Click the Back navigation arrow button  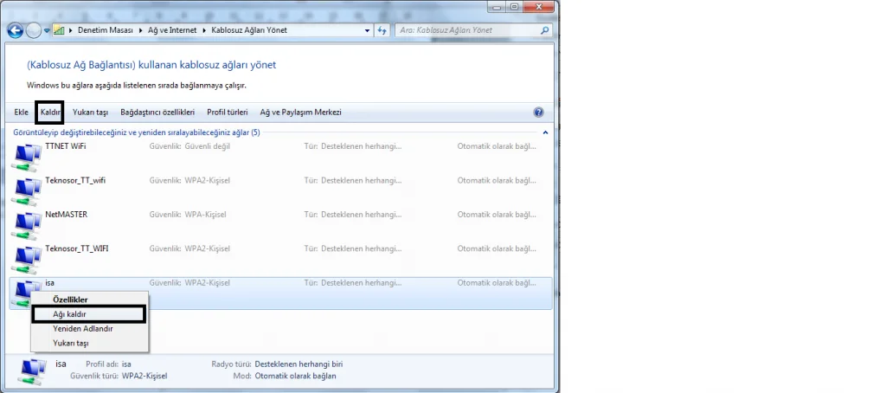[x=15, y=30]
